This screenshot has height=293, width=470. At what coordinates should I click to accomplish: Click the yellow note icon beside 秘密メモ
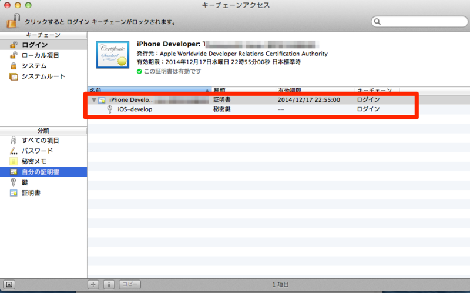click(14, 161)
